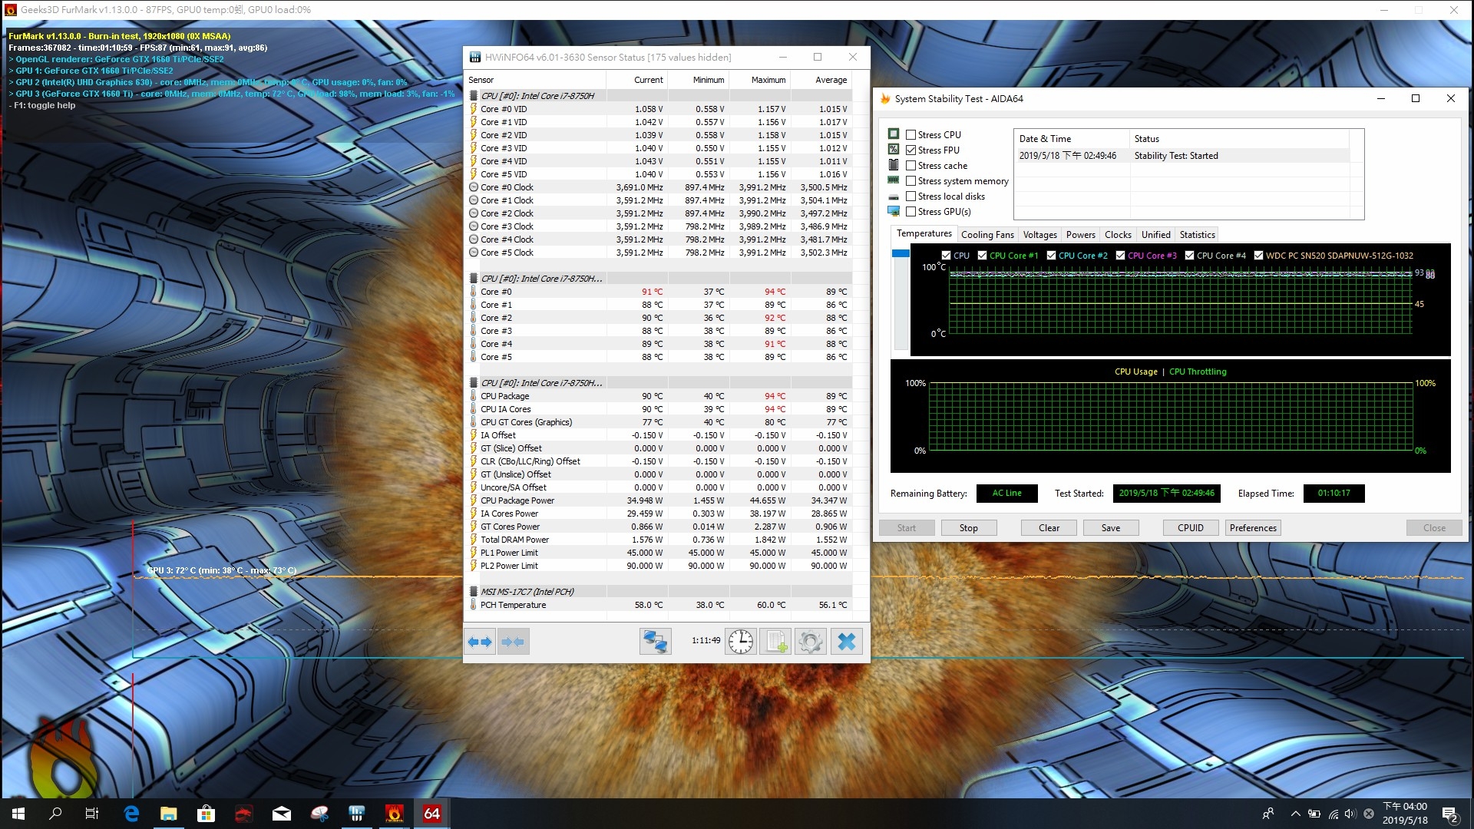Click battery power tray icon
1474x829 pixels.
(1314, 814)
